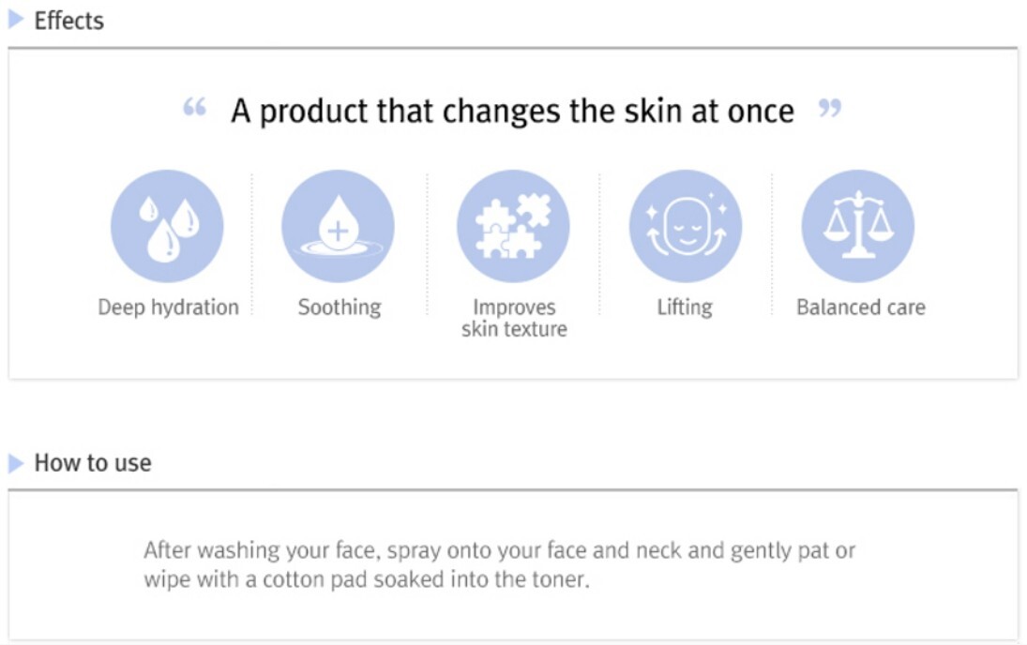Viewport: 1027px width, 645px height.
Task: Collapse the Effects section triangle
Action: click(x=16, y=20)
